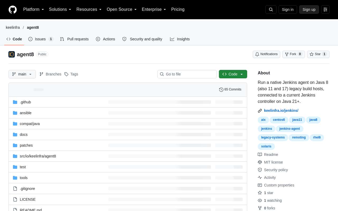Image resolution: width=338 pixels, height=211 pixels.
Task: Switch to the Issues tab
Action: click(x=41, y=39)
